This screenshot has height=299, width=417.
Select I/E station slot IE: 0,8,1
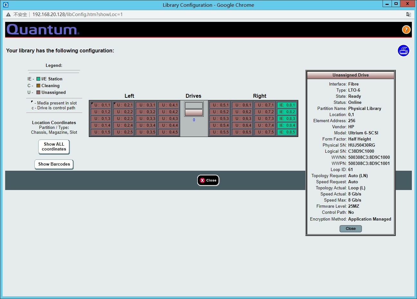[287, 105]
